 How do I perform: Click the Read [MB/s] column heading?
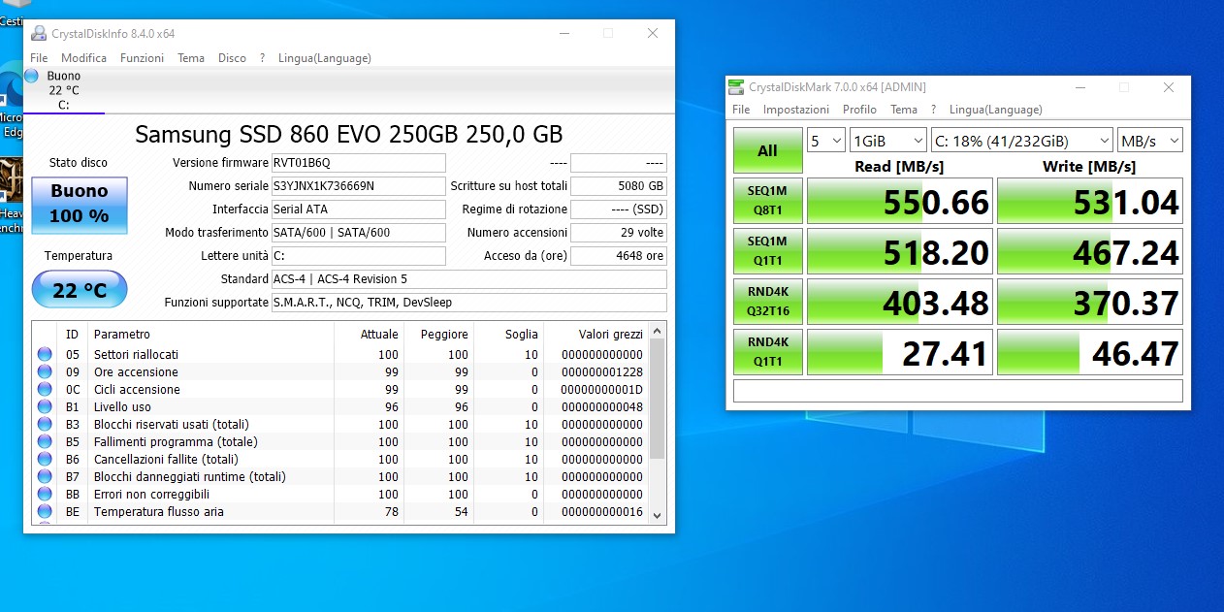tap(899, 166)
